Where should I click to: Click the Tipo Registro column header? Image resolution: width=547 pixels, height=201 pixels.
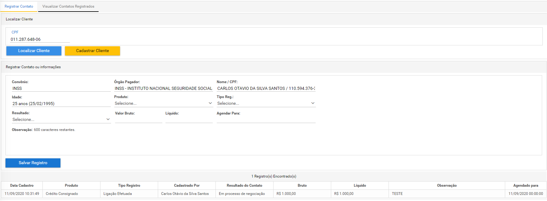coord(129,185)
